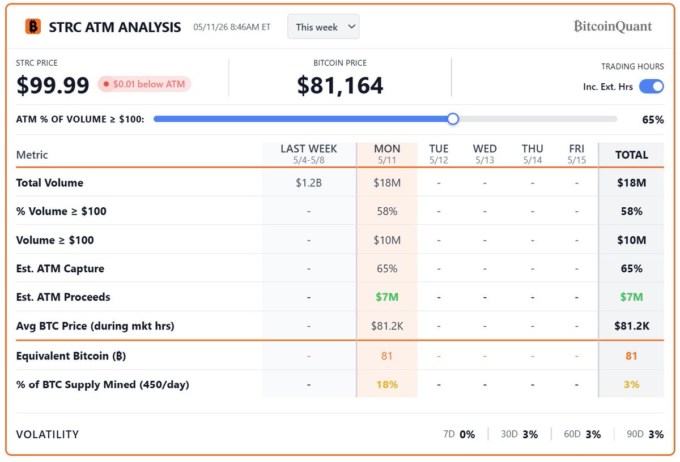Screen dimensions: 680x462
Task: Click the VOLATILITY section label
Action: (48, 434)
